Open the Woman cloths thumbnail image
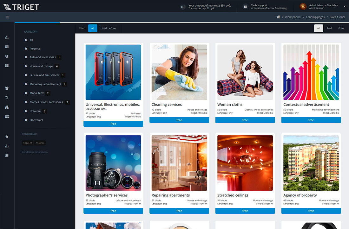Screen dimensions: 349x229 click(245, 72)
